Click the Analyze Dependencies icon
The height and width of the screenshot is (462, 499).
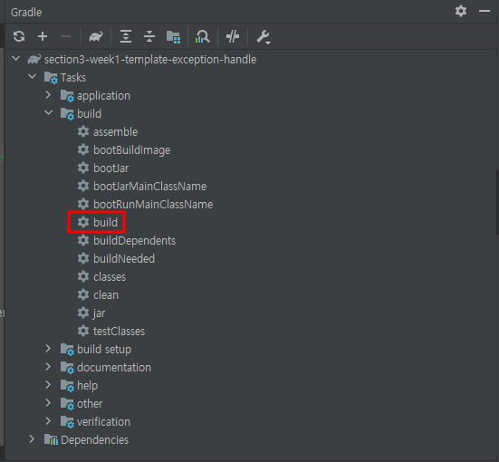[203, 36]
